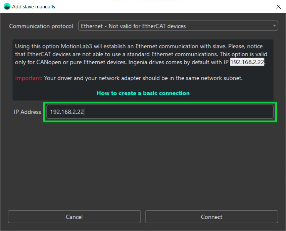This screenshot has width=286, height=231.
Task: Click the "Add slave manually" window title
Action: pos(34,6)
